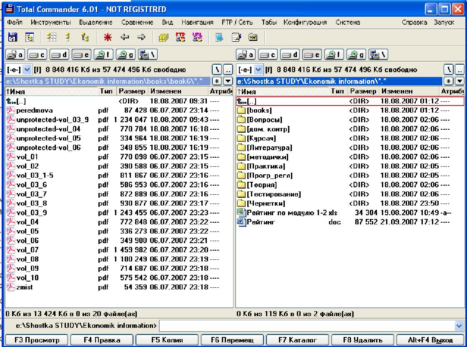
Task: Click the floppy disk toolbar icon
Action: pos(12,37)
